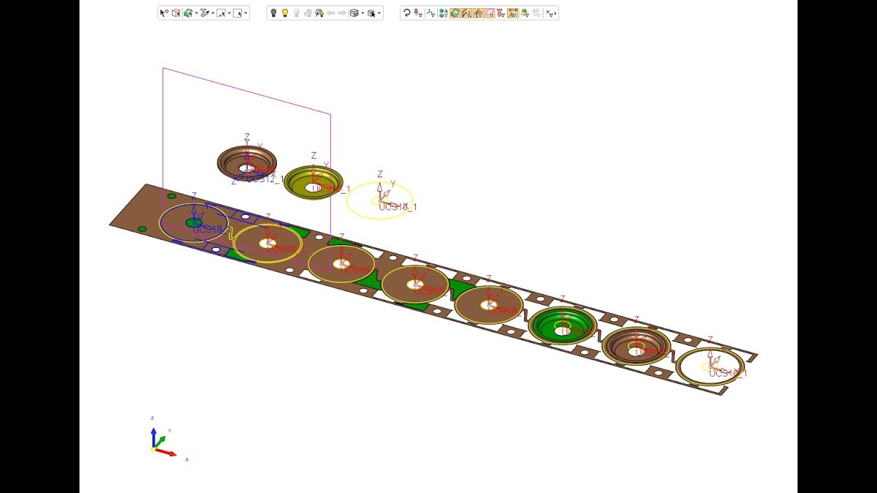Open the funnel selection filter tool
877x493 pixels.
coord(204,13)
